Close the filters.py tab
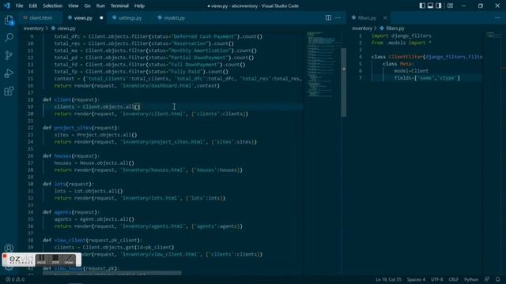 tap(385, 17)
